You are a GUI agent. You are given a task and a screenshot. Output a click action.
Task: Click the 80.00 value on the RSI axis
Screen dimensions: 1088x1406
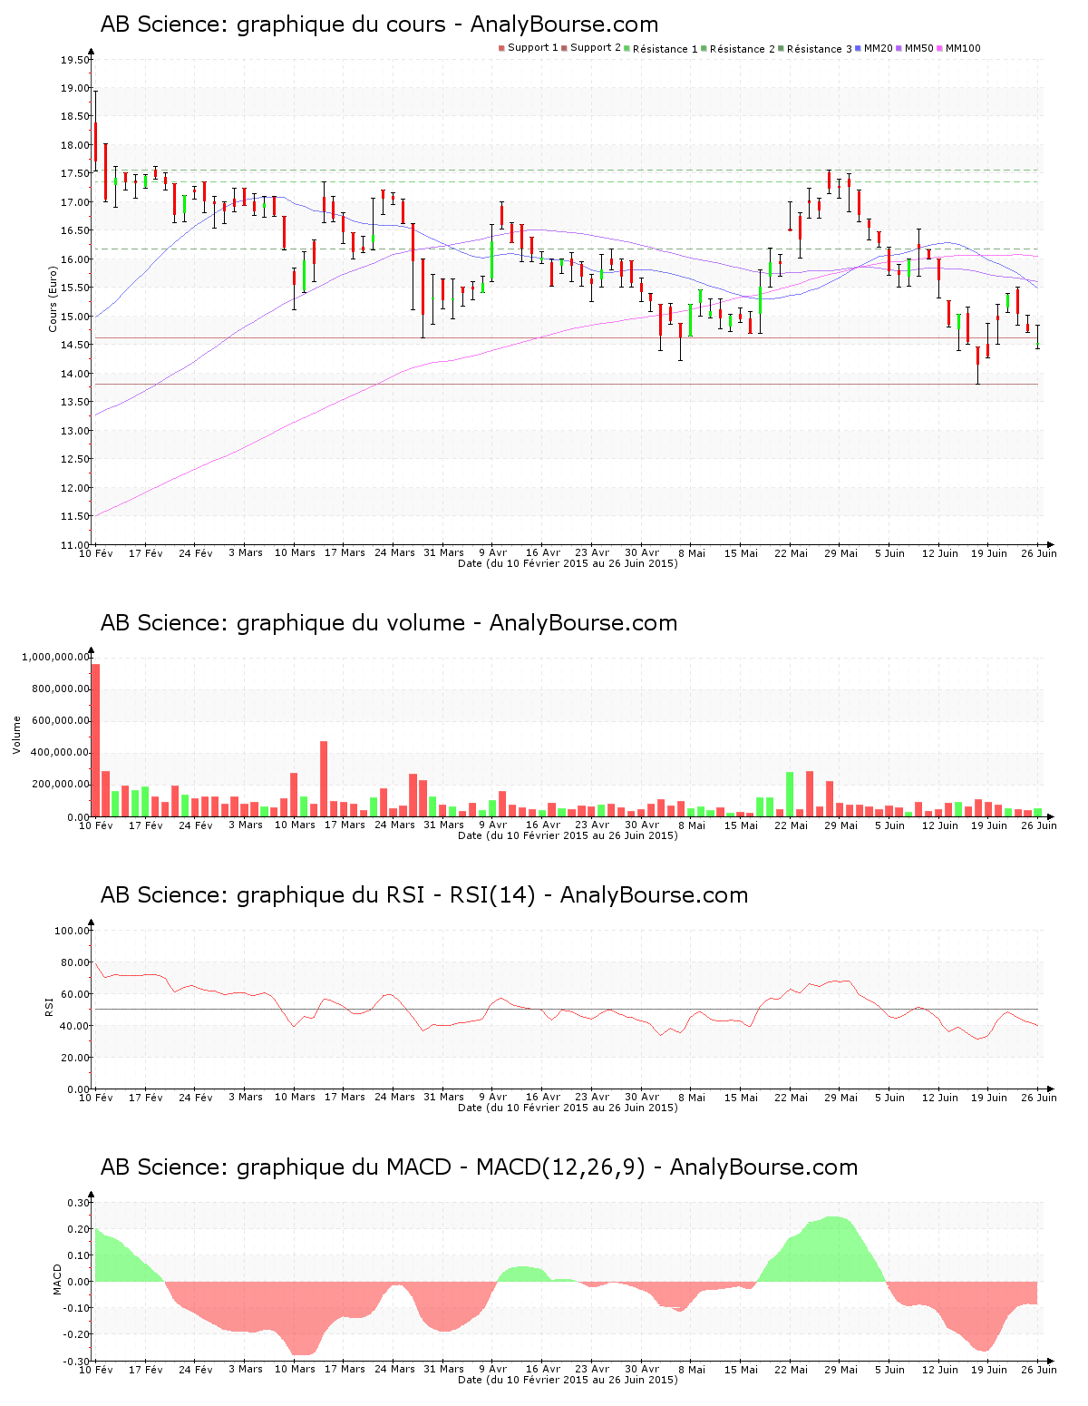click(x=75, y=962)
